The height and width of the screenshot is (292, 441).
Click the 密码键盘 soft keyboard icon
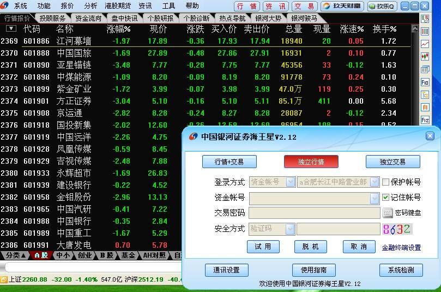(388, 213)
